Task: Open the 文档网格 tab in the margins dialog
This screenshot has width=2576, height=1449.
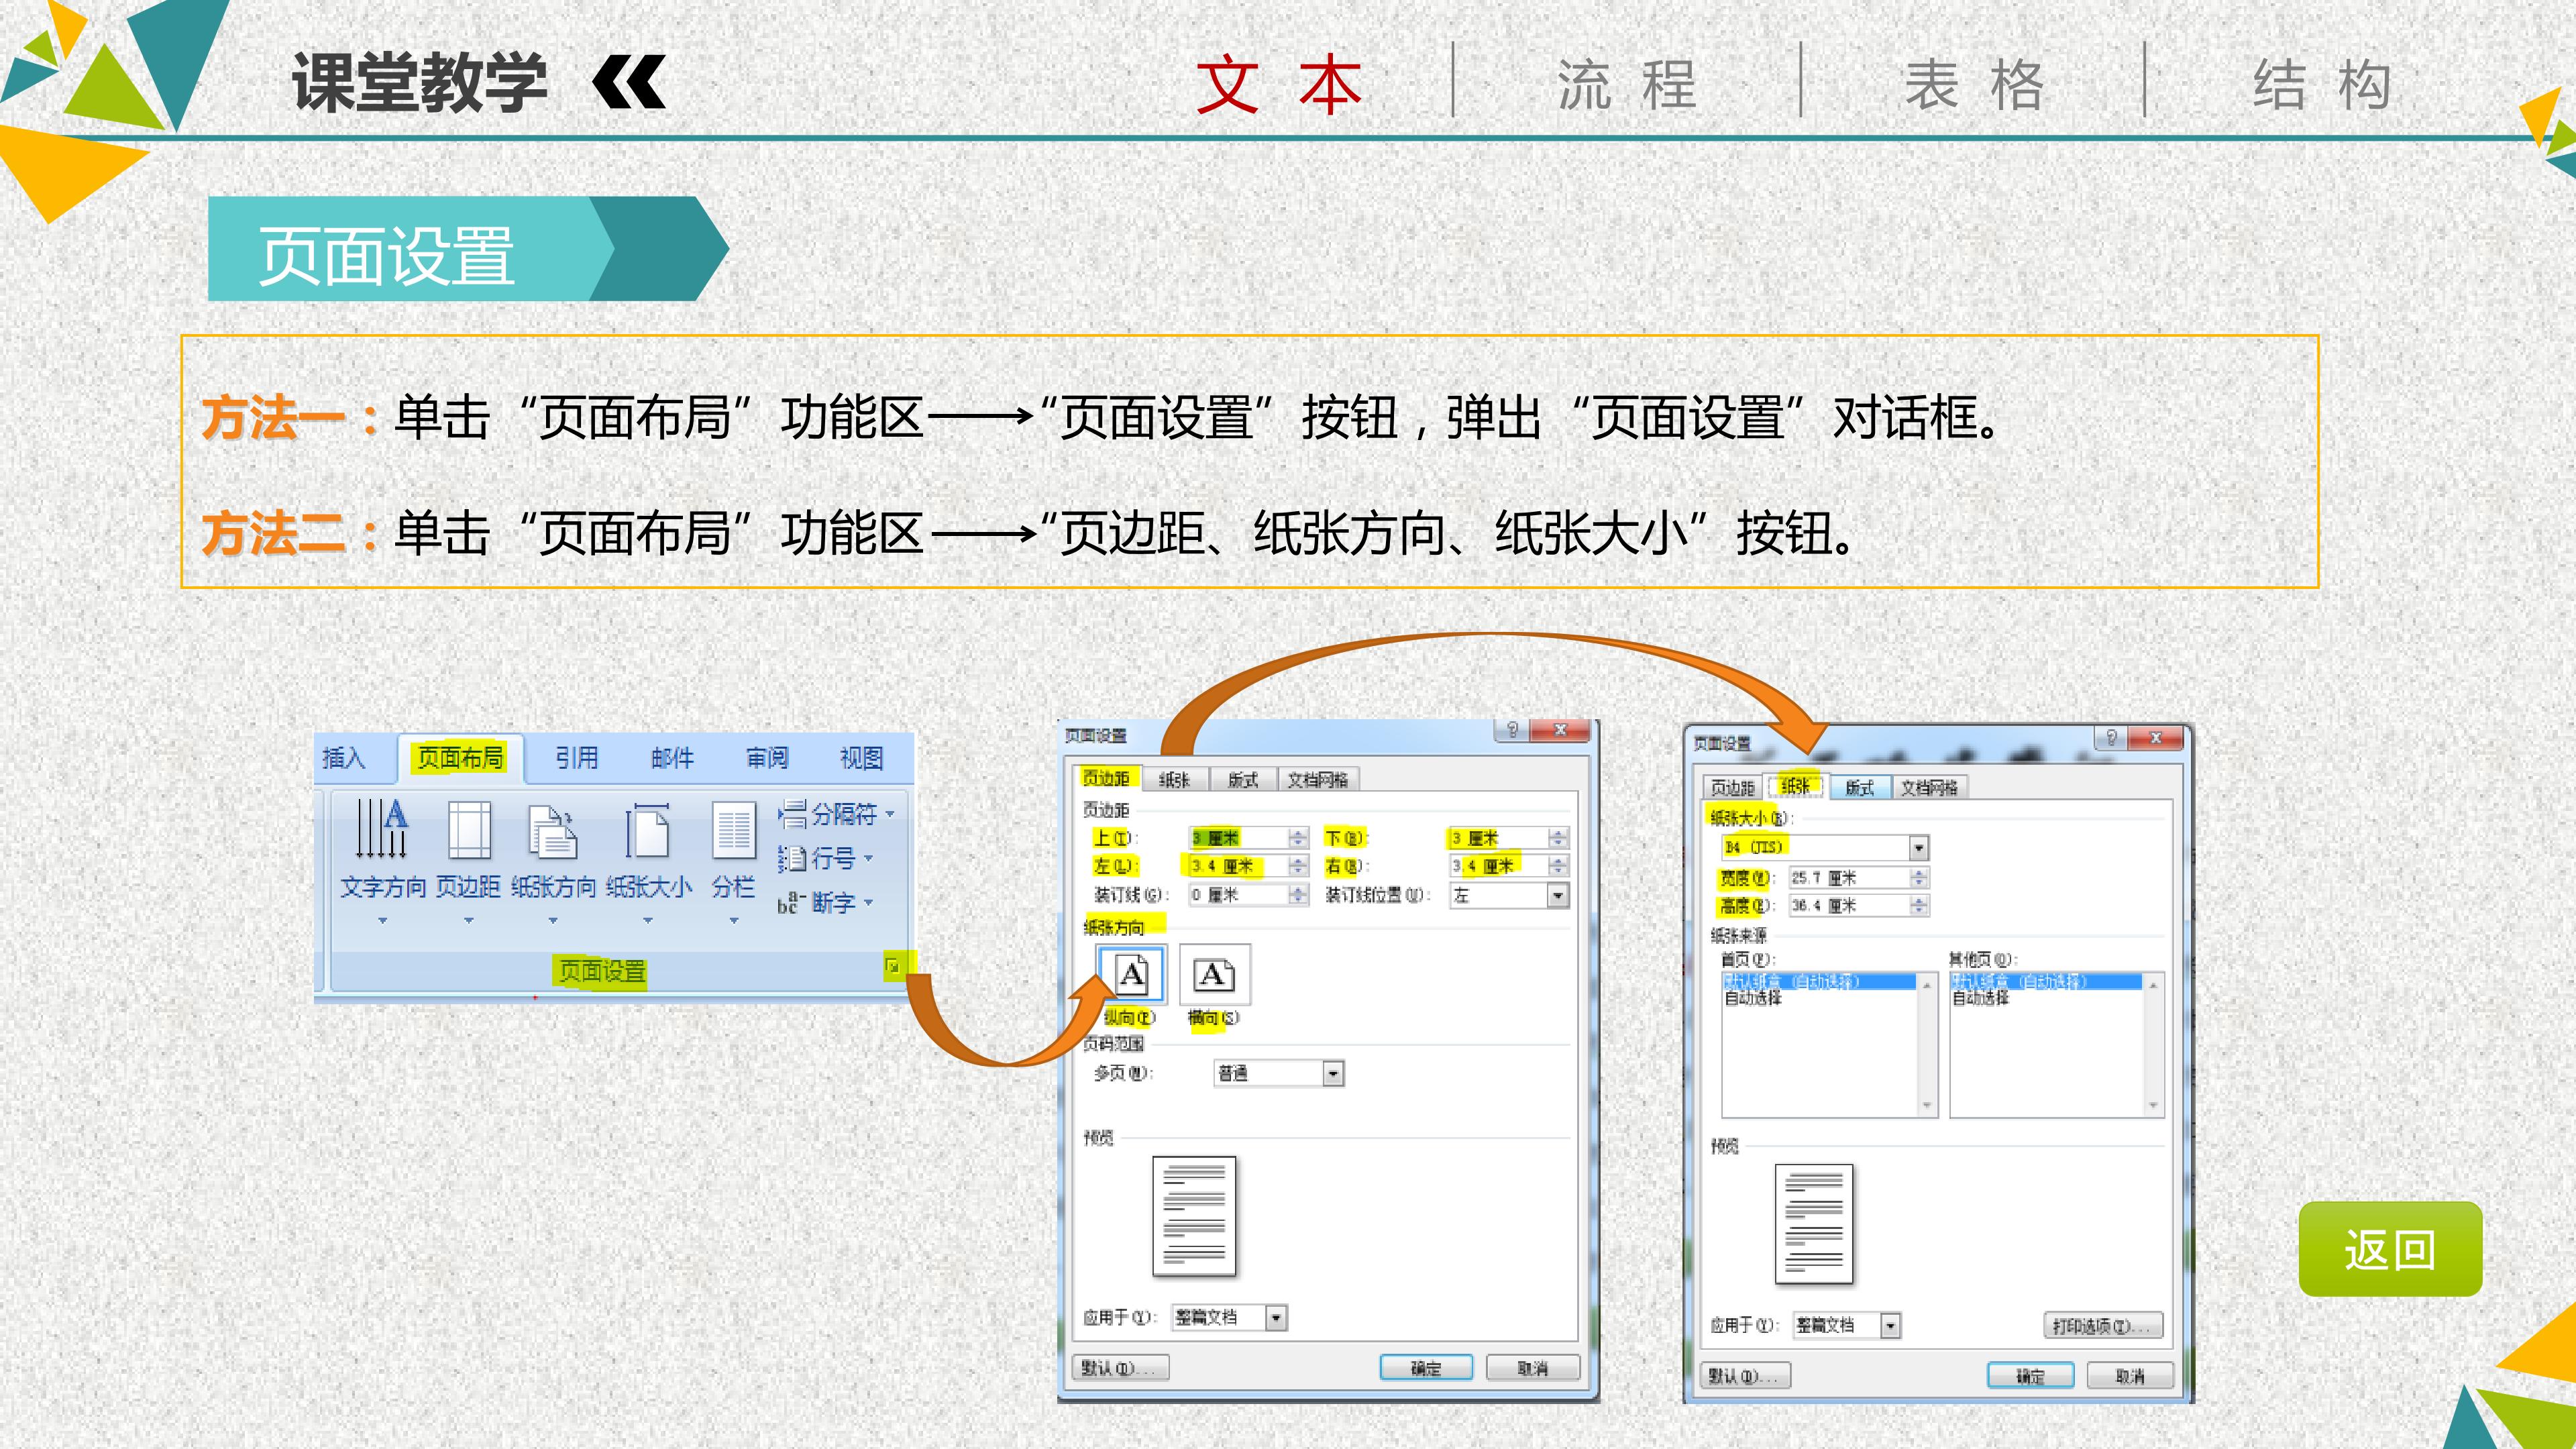Action: (x=1318, y=780)
